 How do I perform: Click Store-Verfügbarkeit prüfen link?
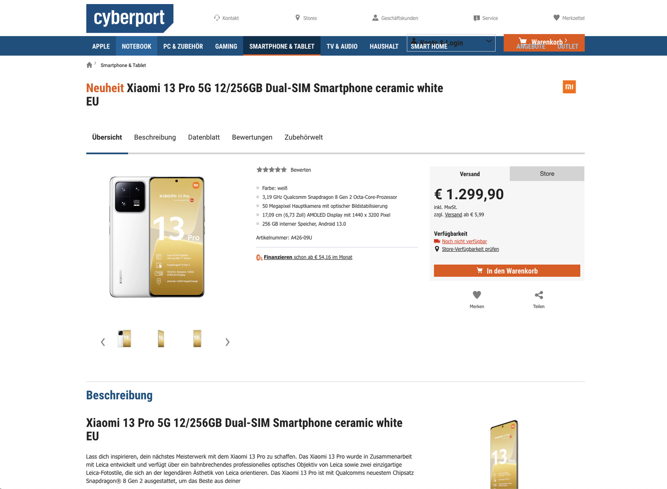[470, 249]
